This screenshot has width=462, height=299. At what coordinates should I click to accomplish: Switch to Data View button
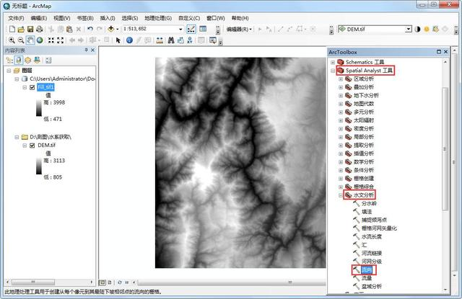(103, 282)
